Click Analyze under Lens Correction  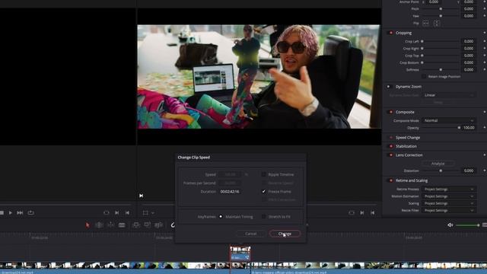click(438, 164)
